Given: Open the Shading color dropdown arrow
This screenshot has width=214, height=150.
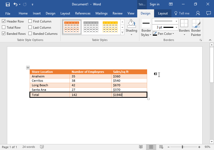Looking at the screenshot, I should [131, 35].
